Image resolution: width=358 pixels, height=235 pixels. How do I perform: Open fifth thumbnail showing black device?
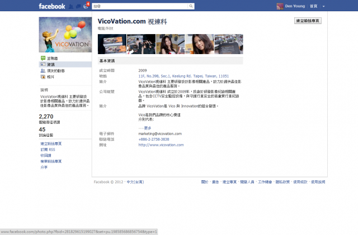(x=229, y=44)
